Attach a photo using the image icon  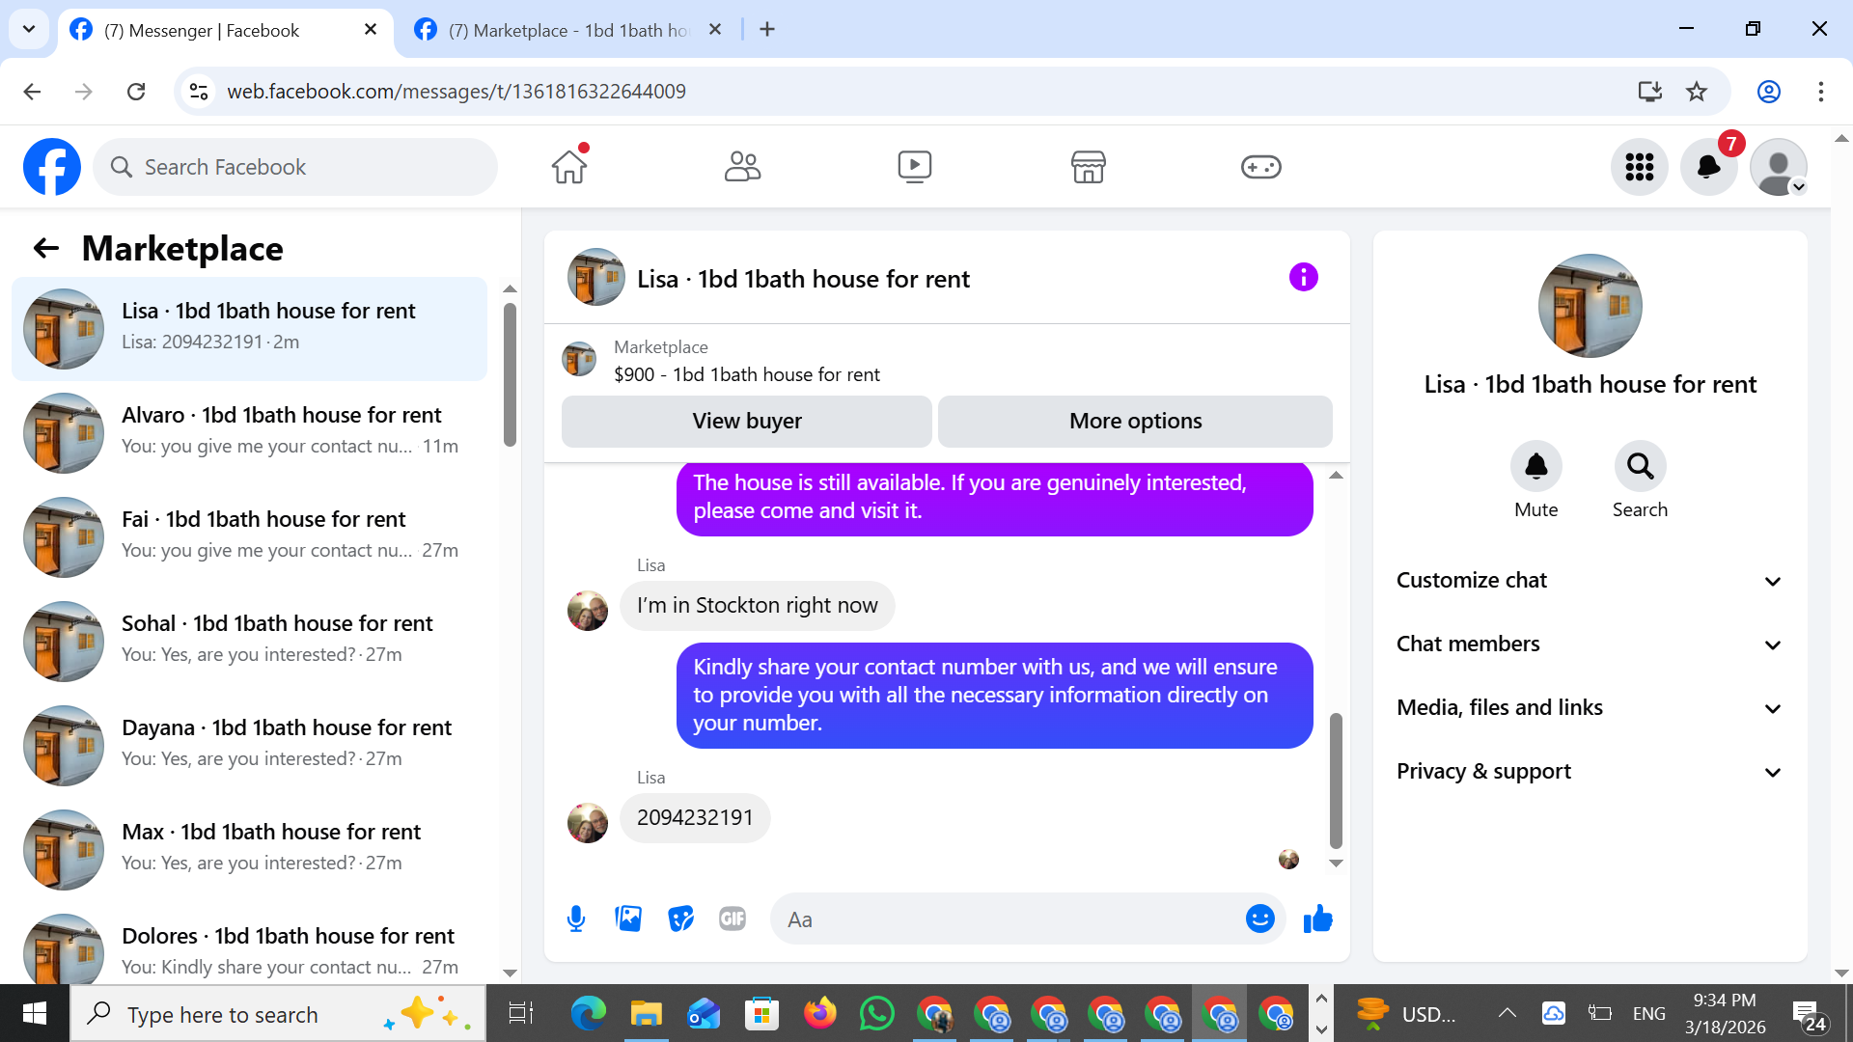[628, 919]
